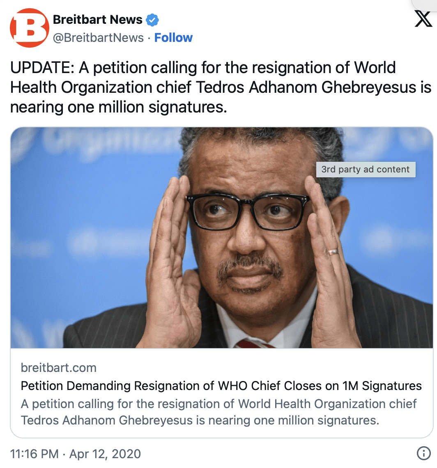
Task: Click 'nearing one million signatures' tweet line
Action: click(119, 107)
